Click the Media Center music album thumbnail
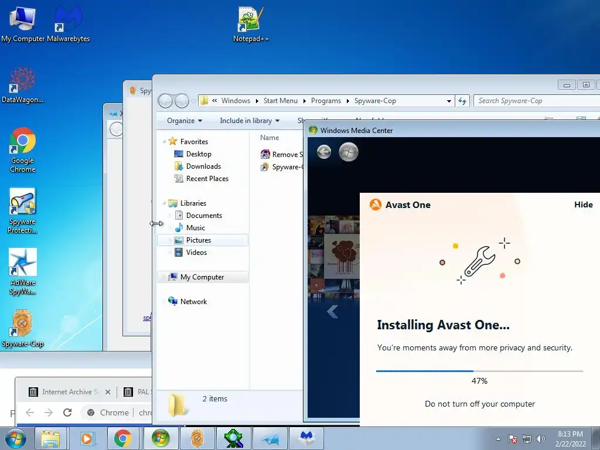The height and width of the screenshot is (450, 600). [342, 255]
